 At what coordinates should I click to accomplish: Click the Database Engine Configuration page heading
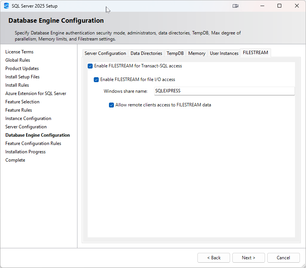[x=56, y=21]
